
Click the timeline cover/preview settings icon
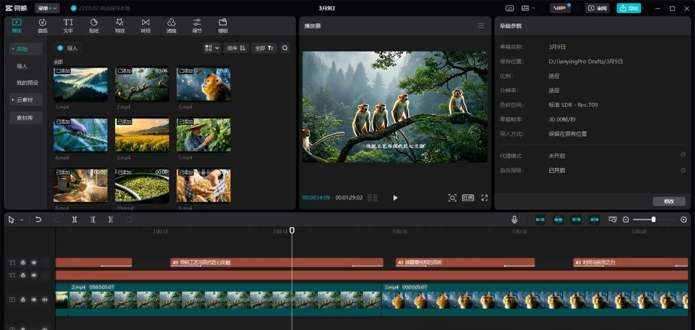point(613,219)
